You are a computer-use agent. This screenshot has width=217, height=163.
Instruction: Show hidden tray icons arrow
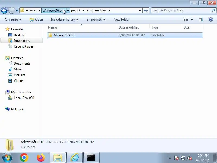tap(170, 158)
